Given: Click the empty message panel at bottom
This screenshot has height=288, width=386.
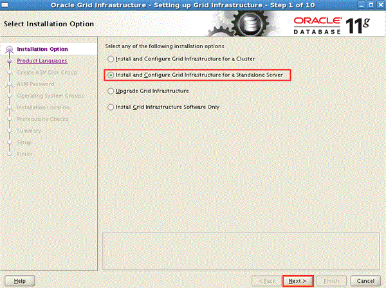Looking at the screenshot, I should (x=241, y=251).
